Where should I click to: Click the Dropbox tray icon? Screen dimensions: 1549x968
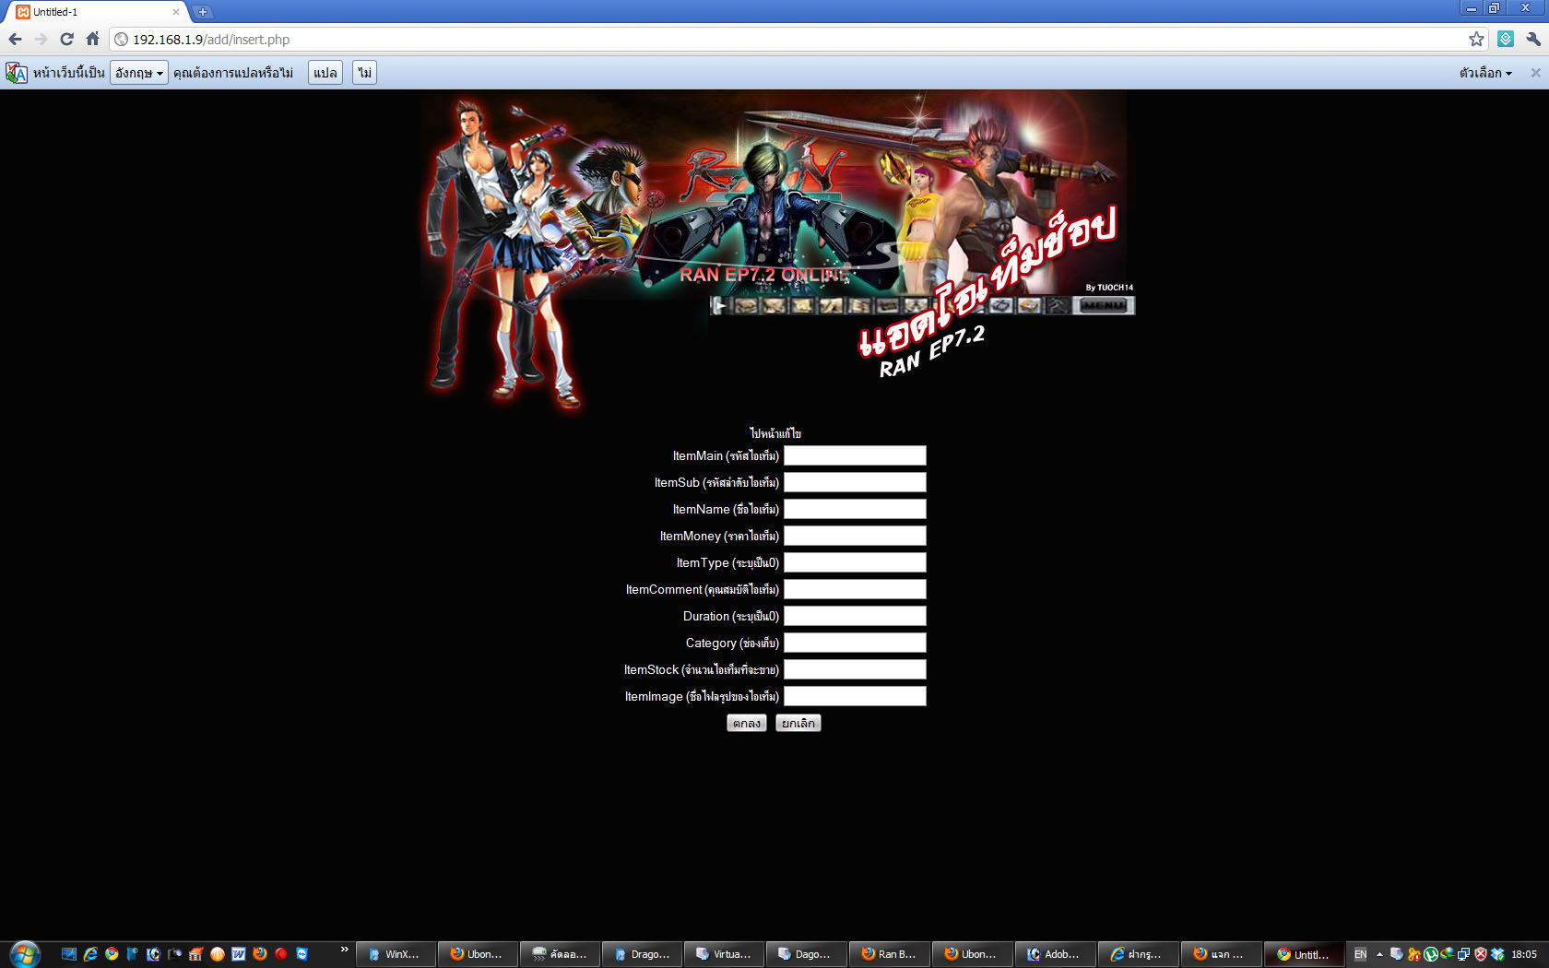pyautogui.click(x=1497, y=954)
